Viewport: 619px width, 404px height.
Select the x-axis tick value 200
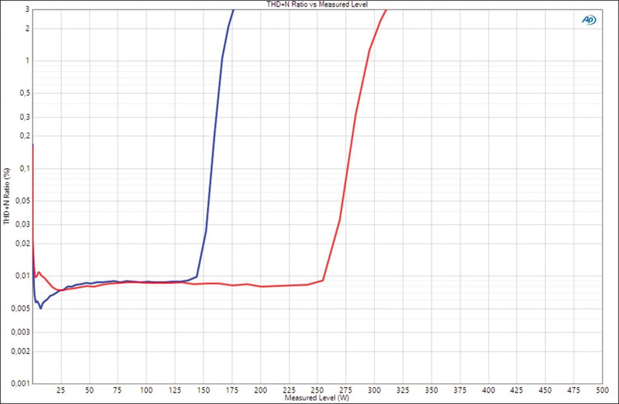point(260,390)
